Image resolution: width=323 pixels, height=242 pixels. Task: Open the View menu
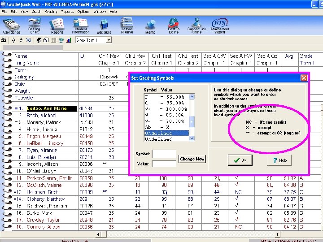(24, 12)
